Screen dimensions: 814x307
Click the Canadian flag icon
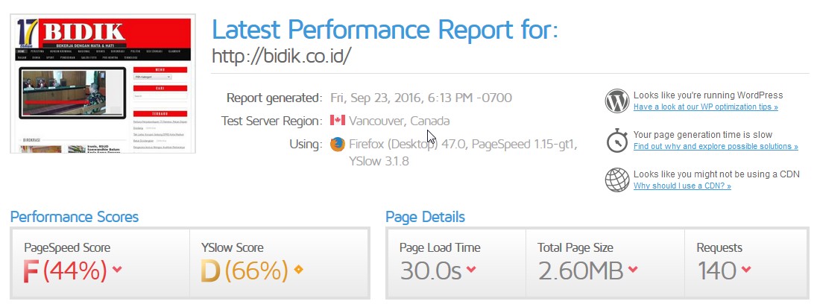pos(338,121)
